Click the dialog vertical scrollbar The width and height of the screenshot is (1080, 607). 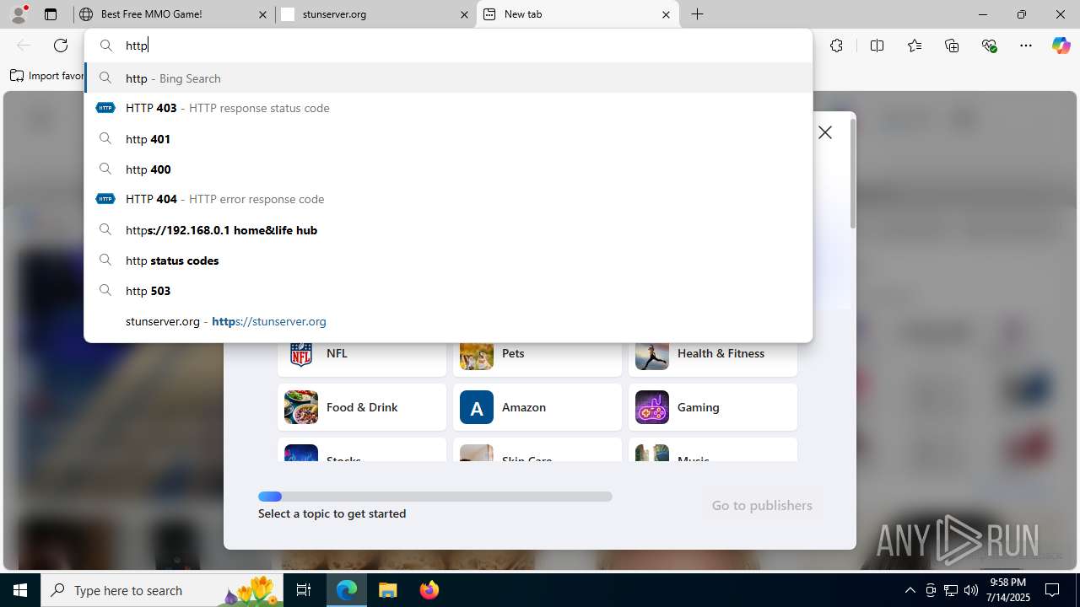pos(852,174)
